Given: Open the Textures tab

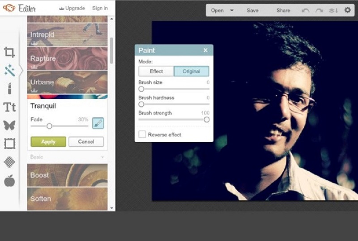Looking at the screenshot, I should [x=9, y=162].
